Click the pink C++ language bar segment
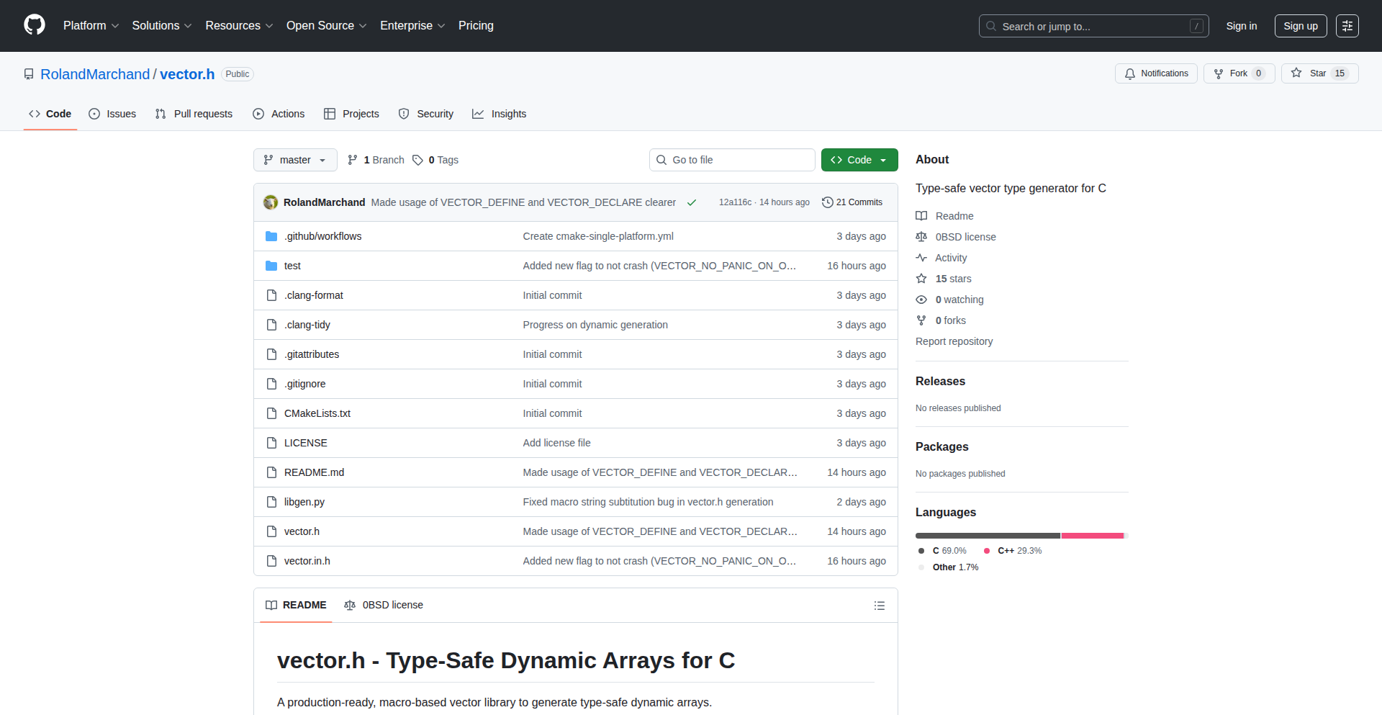The height and width of the screenshot is (715, 1382). pos(1093,536)
